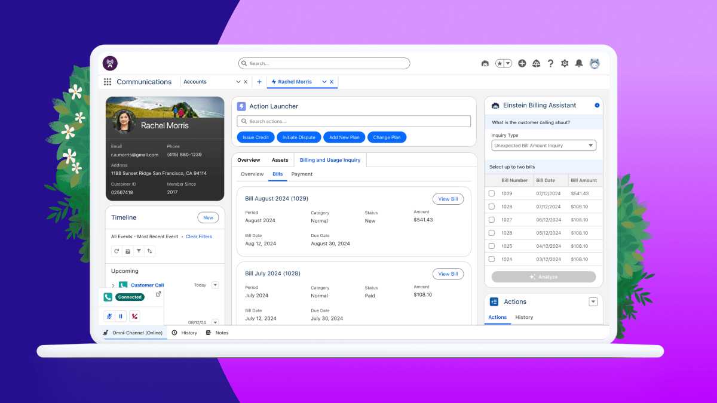Image resolution: width=717 pixels, height=403 pixels.
Task: Open the Setup gear icon
Action: (565, 63)
